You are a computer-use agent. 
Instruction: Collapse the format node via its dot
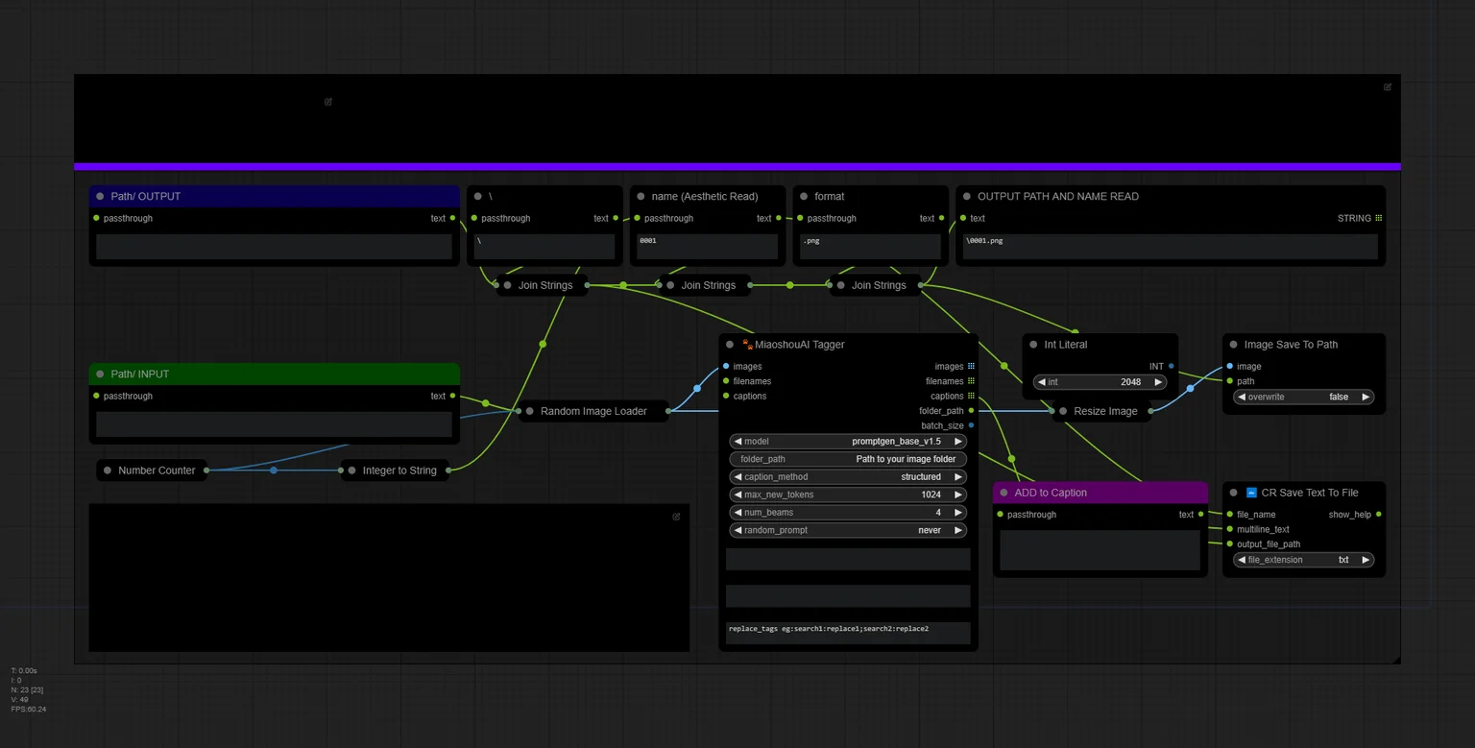(804, 196)
